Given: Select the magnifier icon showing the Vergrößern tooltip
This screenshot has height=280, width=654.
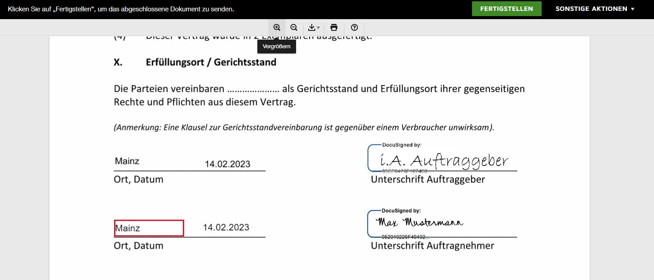Looking at the screenshot, I should pyautogui.click(x=277, y=27).
